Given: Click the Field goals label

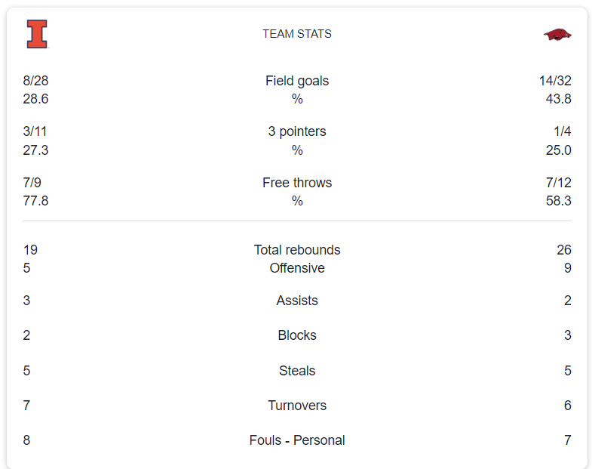Looking at the screenshot, I should [x=297, y=81].
